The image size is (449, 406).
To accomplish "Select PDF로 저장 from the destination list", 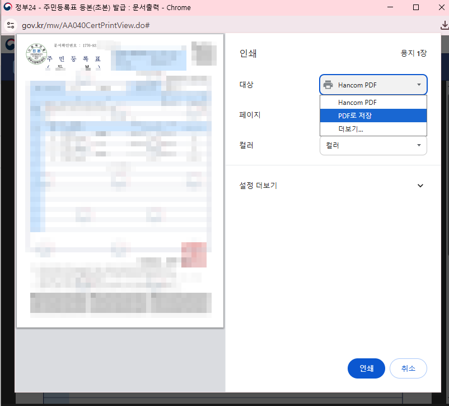I will point(373,116).
